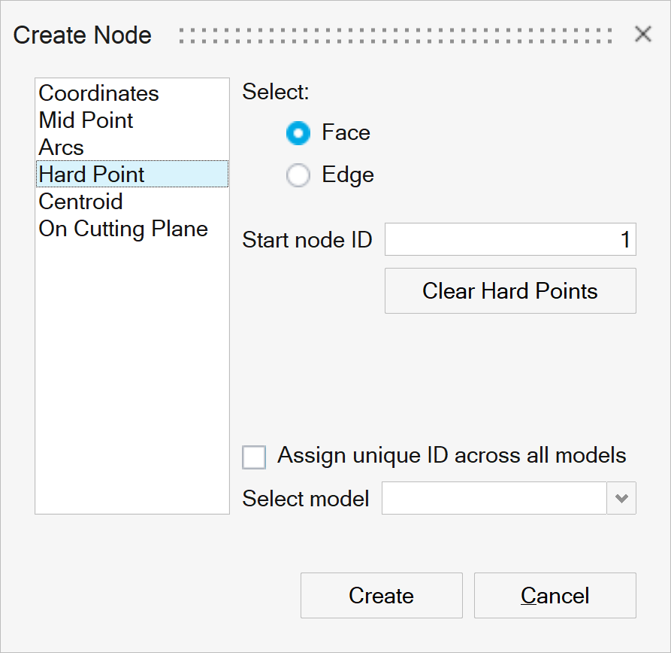Switch selection to the Edge radio button
Image resolution: width=671 pixels, height=653 pixels.
pyautogui.click(x=298, y=176)
